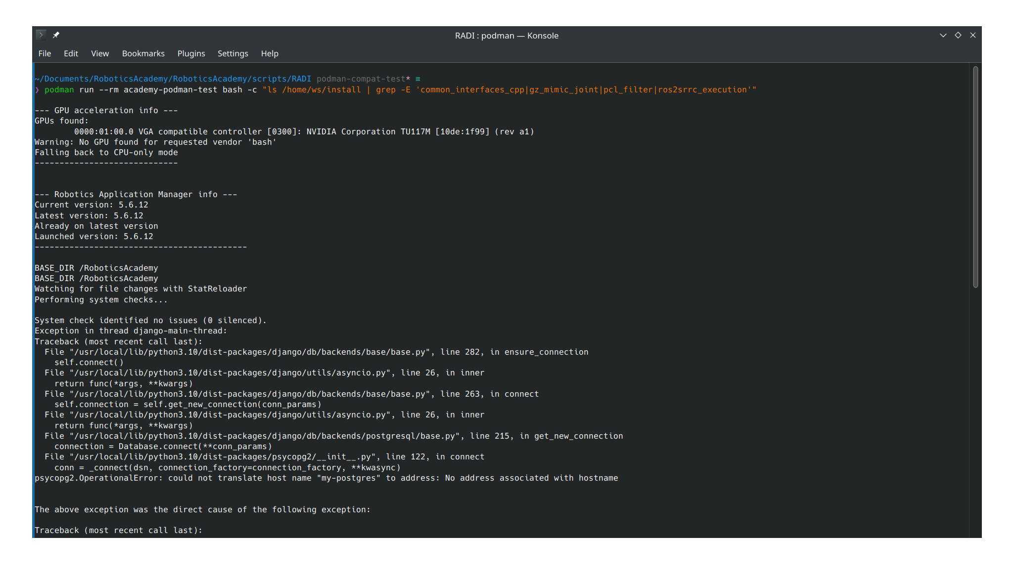
Task: Click the '--- GPU acceleration info ---' line
Action: tap(106, 111)
